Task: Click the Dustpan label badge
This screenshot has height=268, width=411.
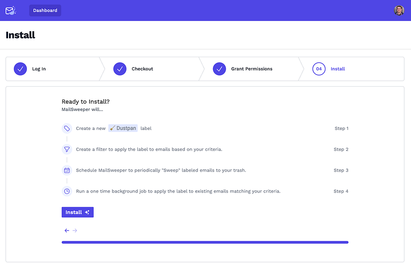Action: (123, 128)
